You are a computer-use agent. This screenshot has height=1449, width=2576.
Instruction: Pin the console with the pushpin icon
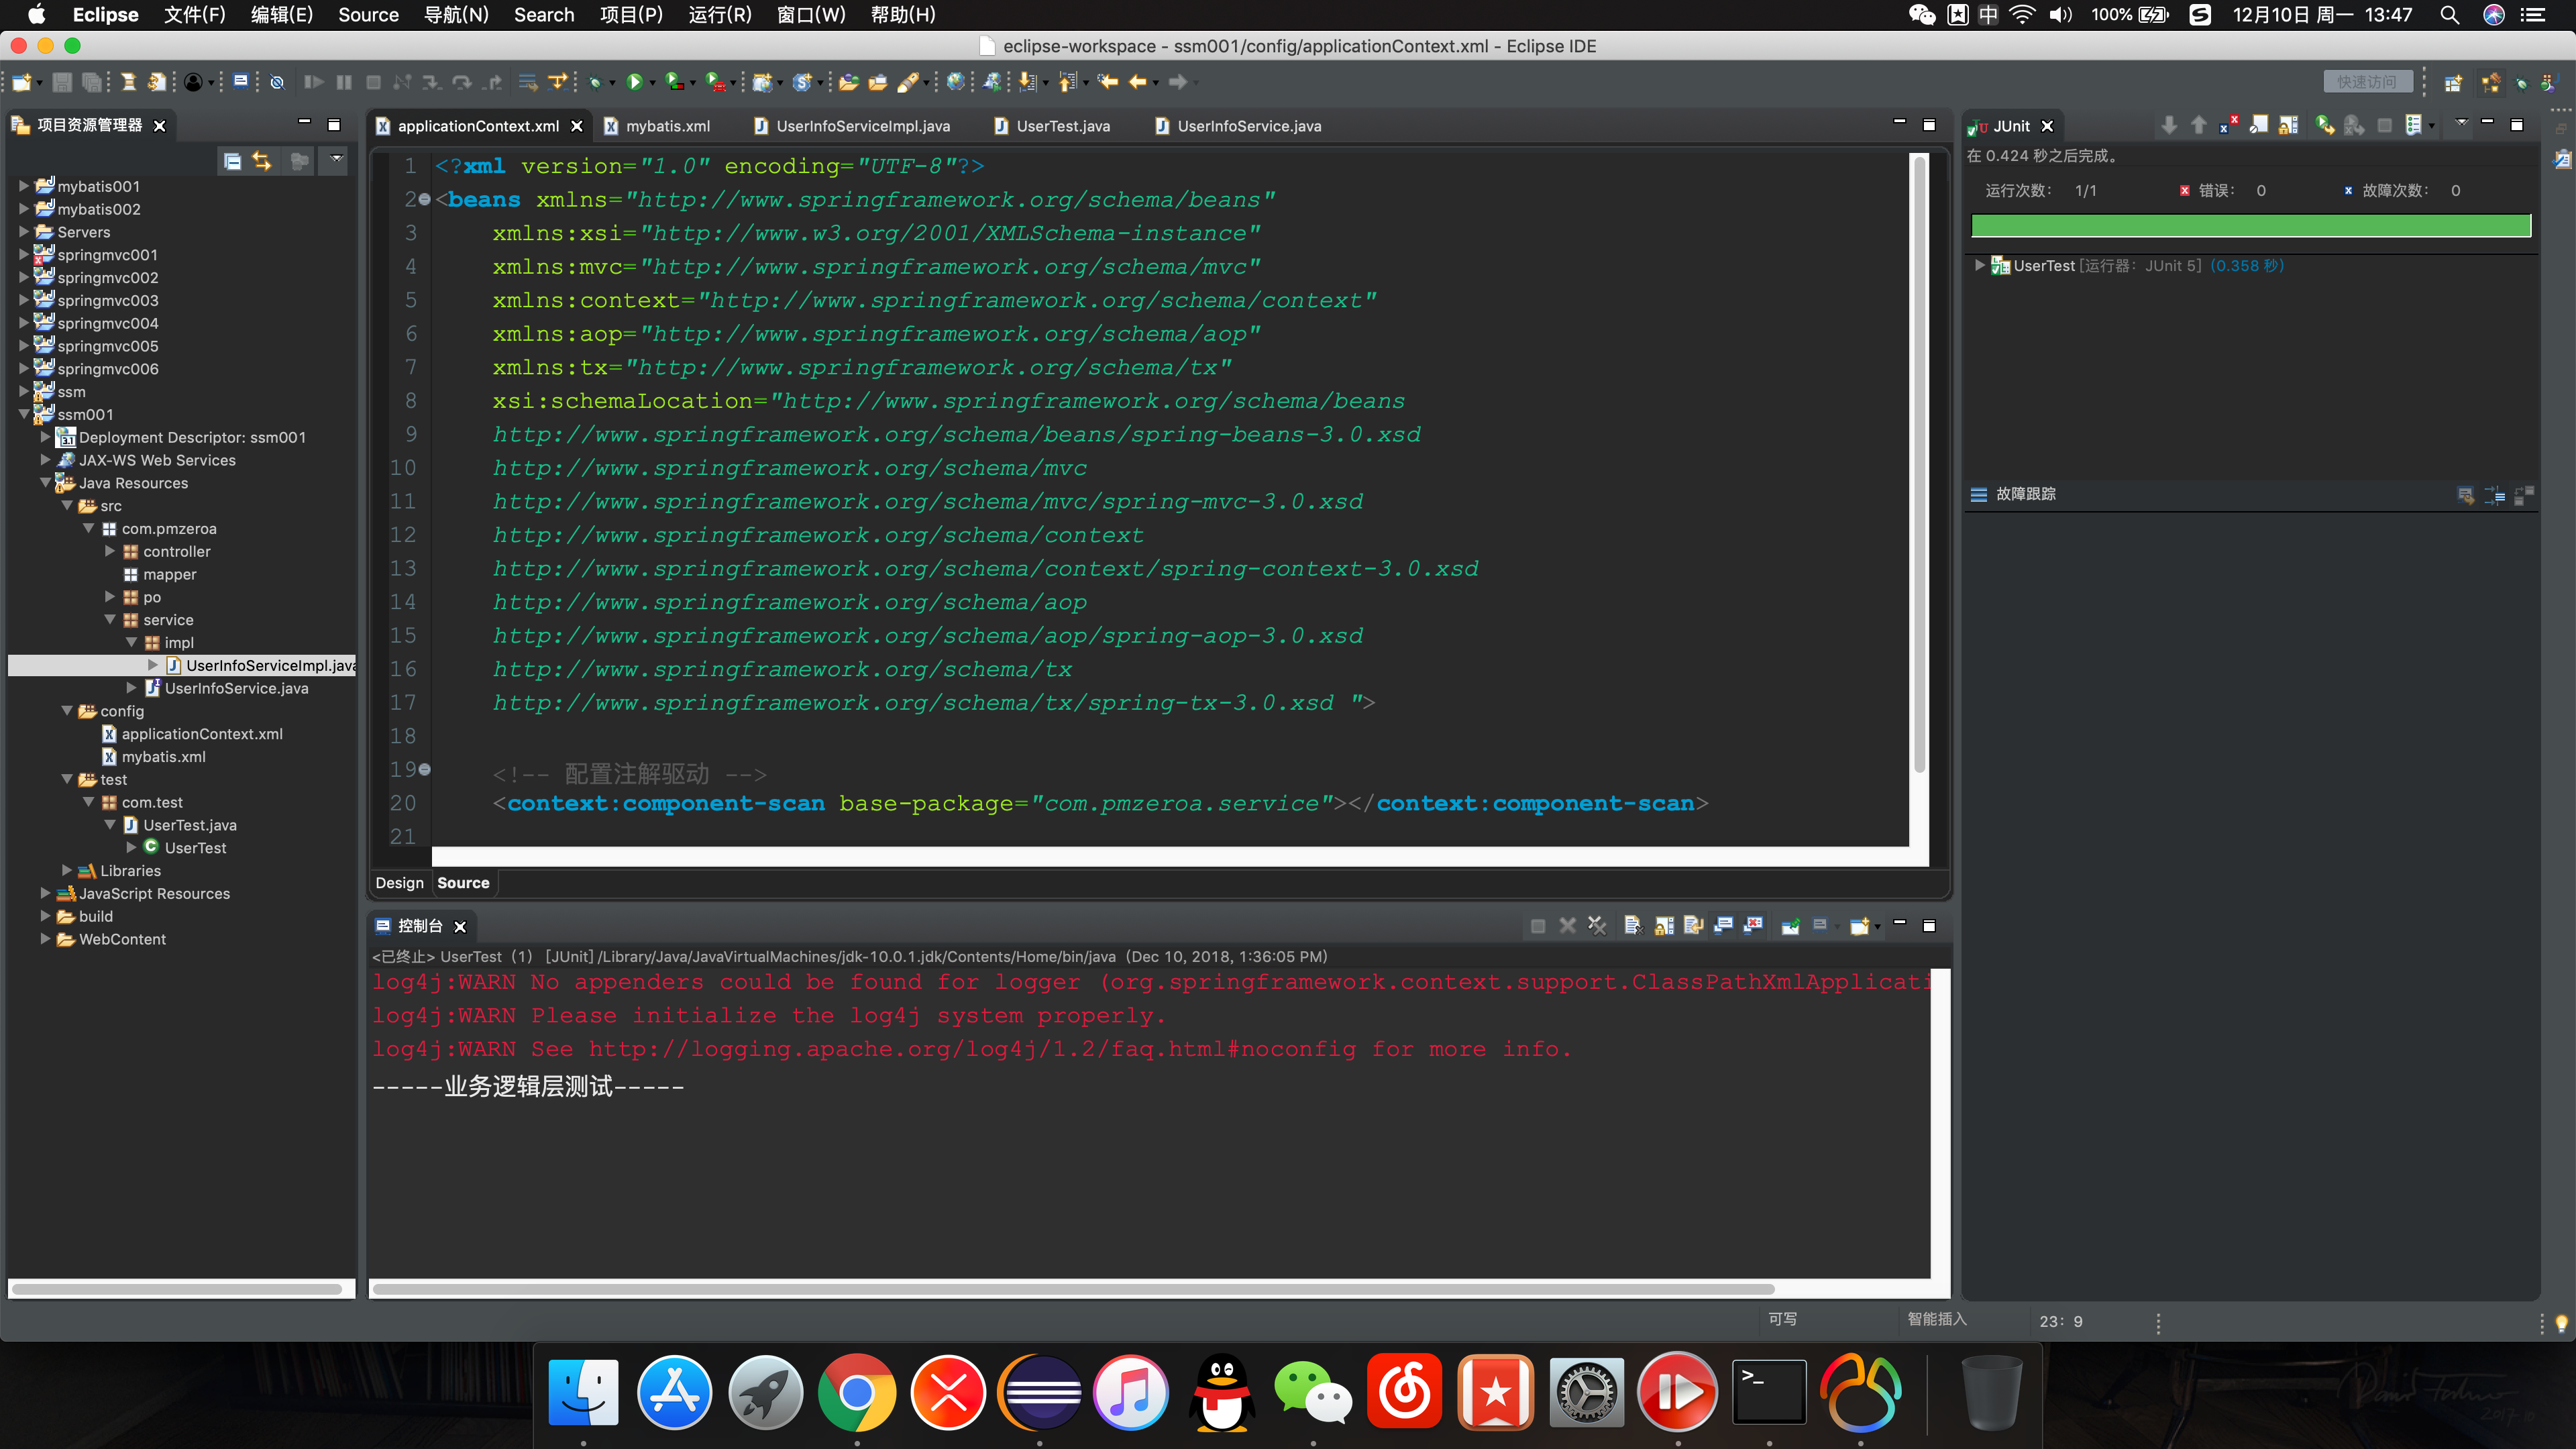[1790, 925]
